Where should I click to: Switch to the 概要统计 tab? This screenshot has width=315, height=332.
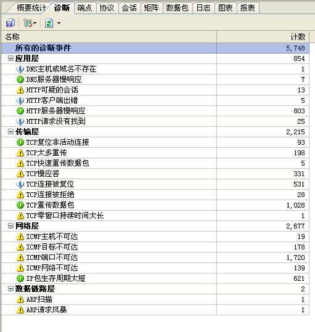(31, 8)
